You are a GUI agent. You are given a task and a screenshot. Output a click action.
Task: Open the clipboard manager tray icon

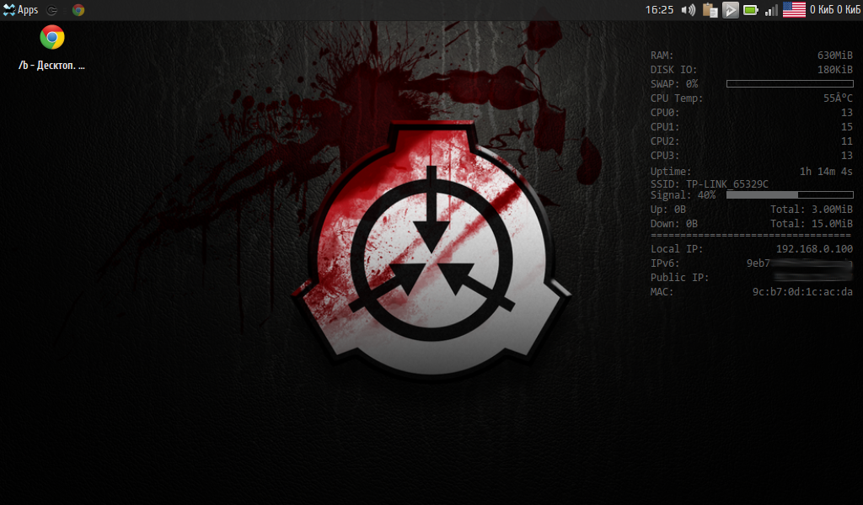coord(710,10)
